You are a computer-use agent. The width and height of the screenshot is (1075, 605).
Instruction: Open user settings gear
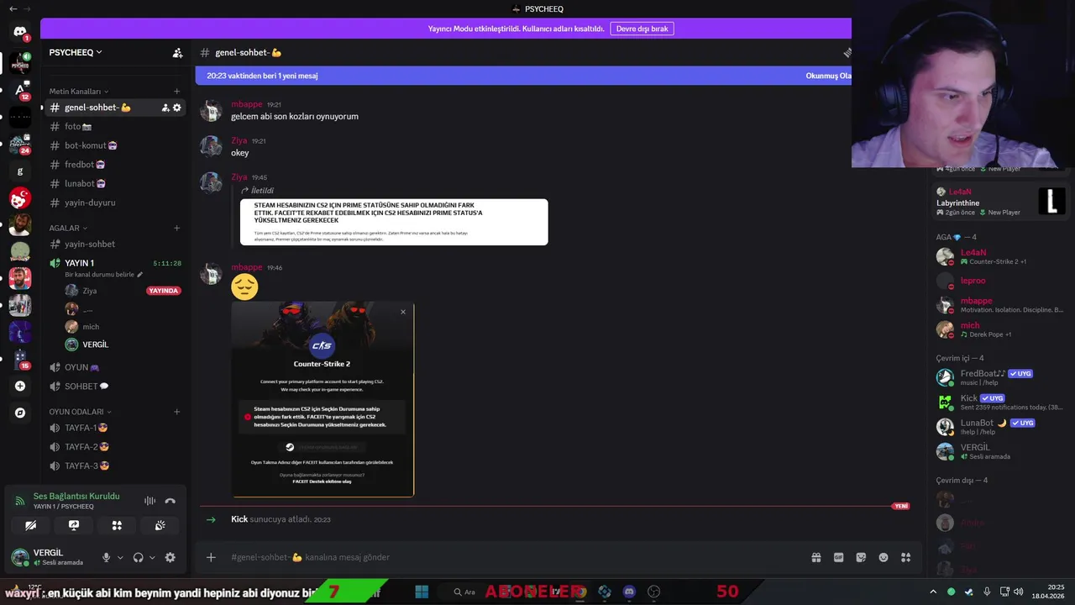coord(170,557)
